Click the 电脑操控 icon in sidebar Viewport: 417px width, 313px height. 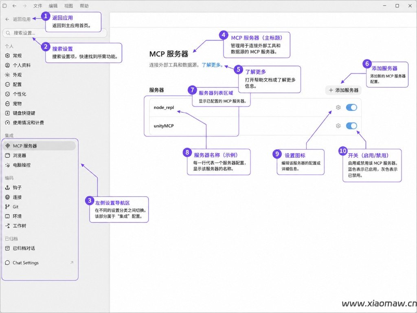7,165
